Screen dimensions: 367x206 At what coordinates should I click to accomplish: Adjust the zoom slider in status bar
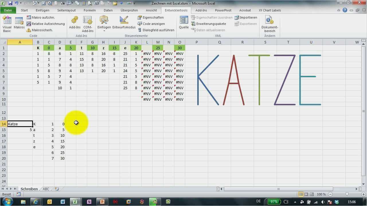click(x=347, y=194)
